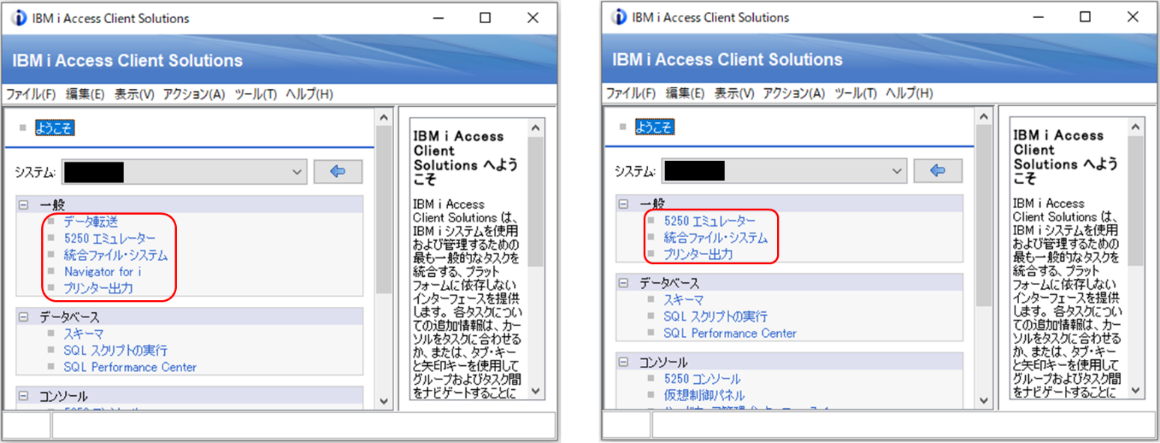Open the ヘルプ(H) menu in the left window
1160x443 pixels.
309,94
